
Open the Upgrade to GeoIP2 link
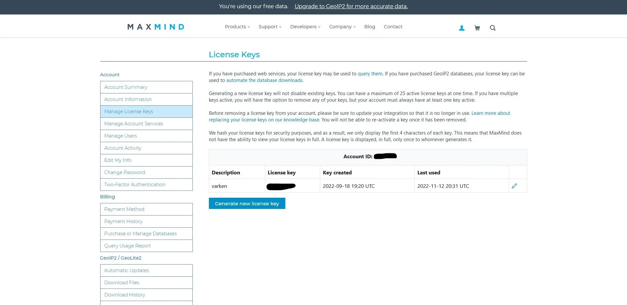tap(351, 6)
